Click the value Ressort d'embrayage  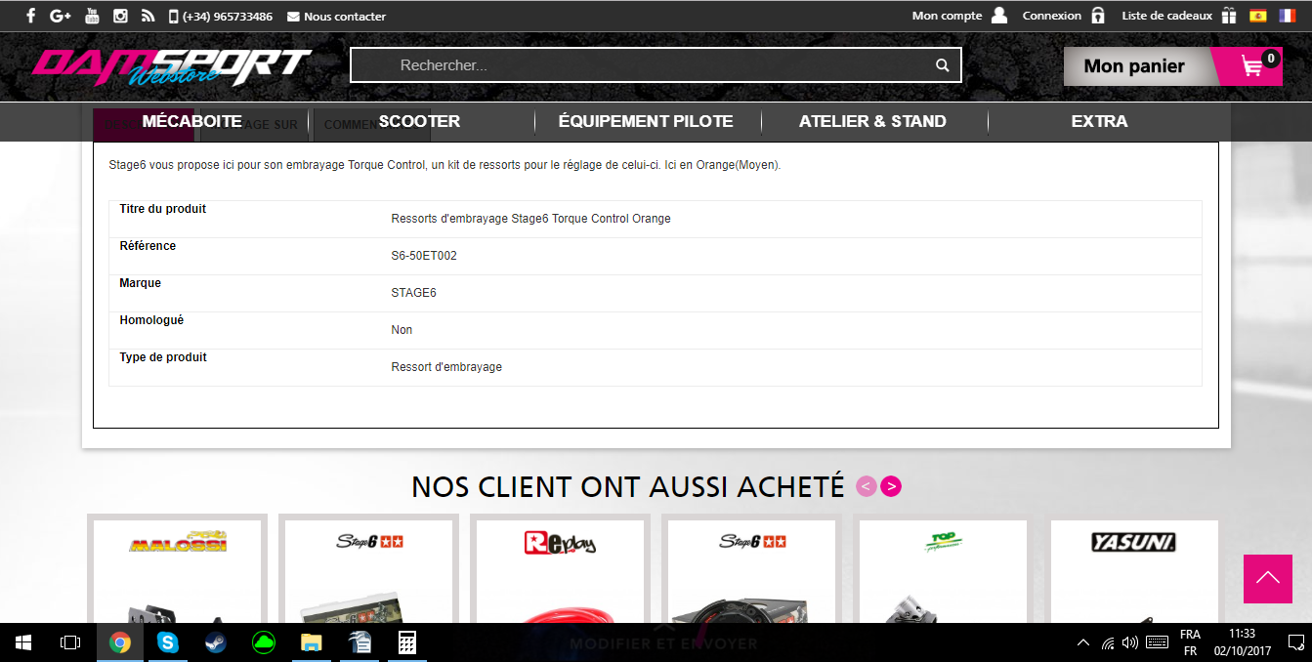[x=446, y=367]
